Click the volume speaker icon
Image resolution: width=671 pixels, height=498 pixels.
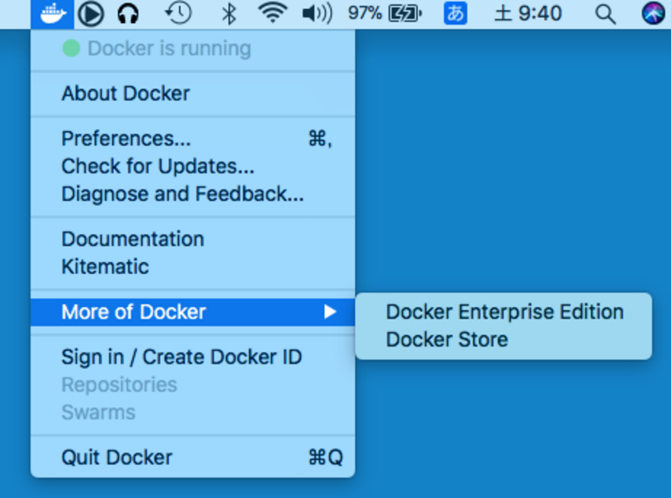[x=317, y=13]
